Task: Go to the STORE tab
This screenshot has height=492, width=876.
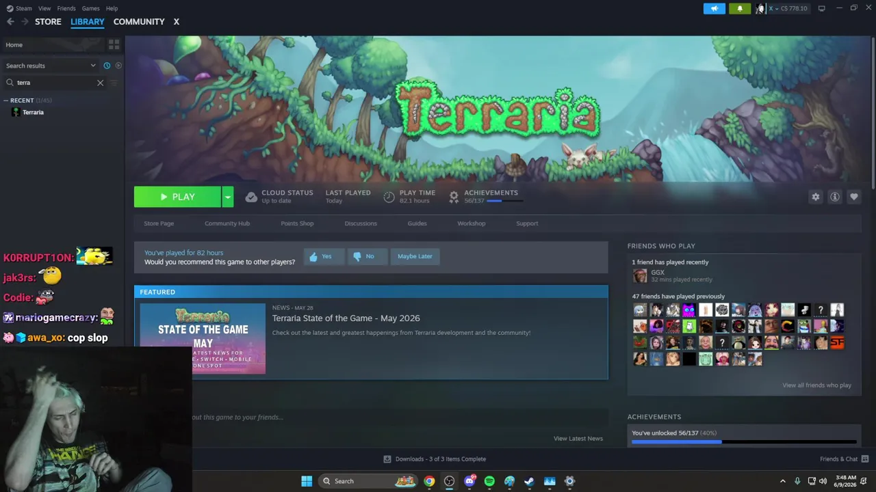Action: point(48,22)
